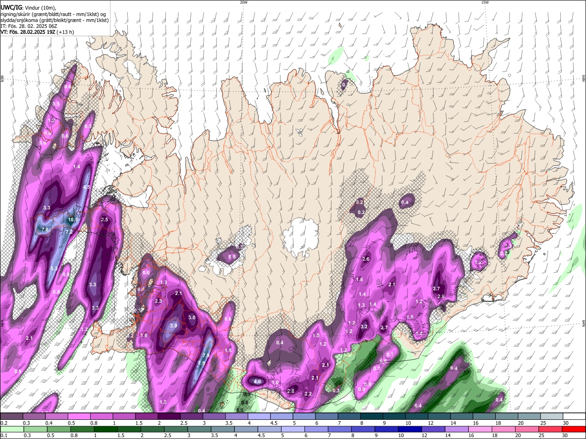Image resolution: width=586 pixels, height=439 pixels.
Task: Click the 2.8 value label on the map
Action: coord(291,391)
